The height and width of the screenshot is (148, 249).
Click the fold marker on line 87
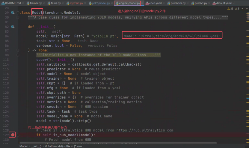click(x=18, y=50)
